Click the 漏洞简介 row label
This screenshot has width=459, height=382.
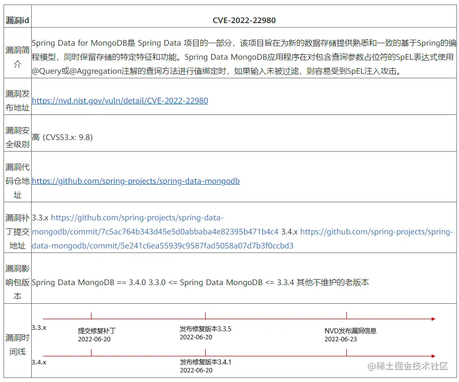[17, 57]
